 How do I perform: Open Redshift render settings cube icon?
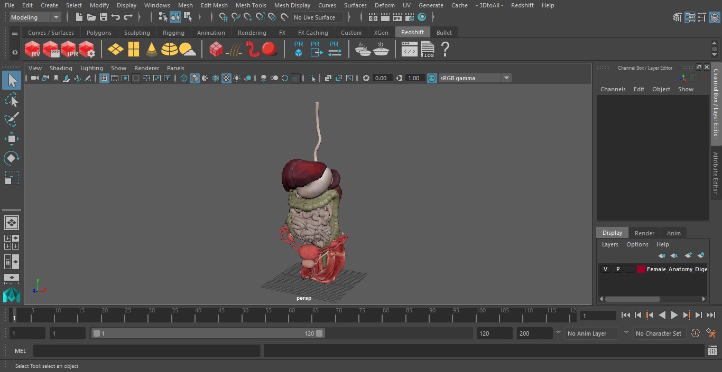point(87,50)
